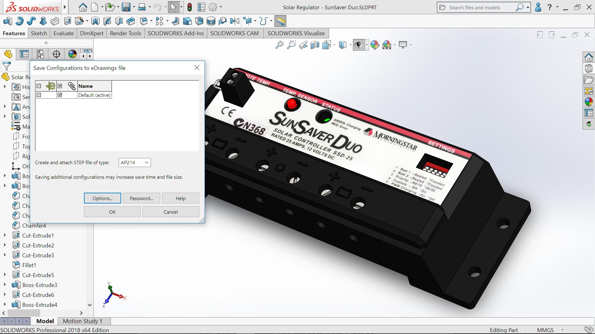The width and height of the screenshot is (595, 334).
Task: Expand the Cut-Extrude1 feature node
Action: tap(5, 235)
